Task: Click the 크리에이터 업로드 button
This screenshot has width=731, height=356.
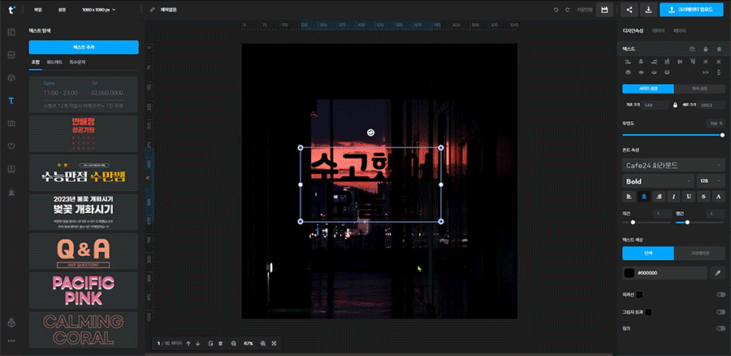Action: pos(691,10)
